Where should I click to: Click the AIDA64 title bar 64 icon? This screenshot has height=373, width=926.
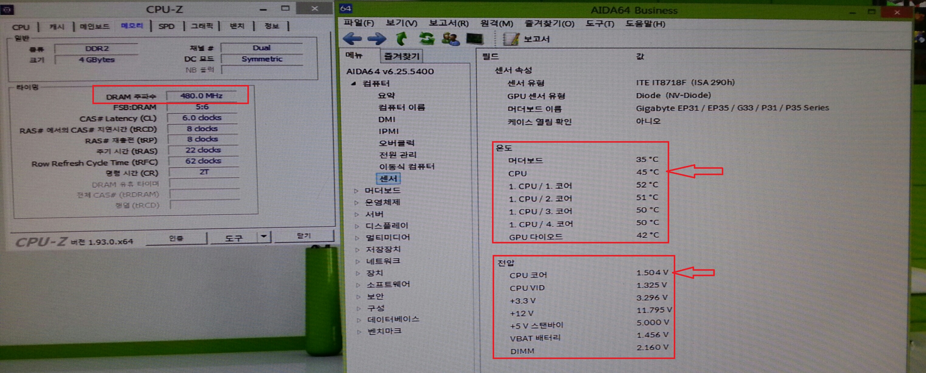pyautogui.click(x=346, y=8)
